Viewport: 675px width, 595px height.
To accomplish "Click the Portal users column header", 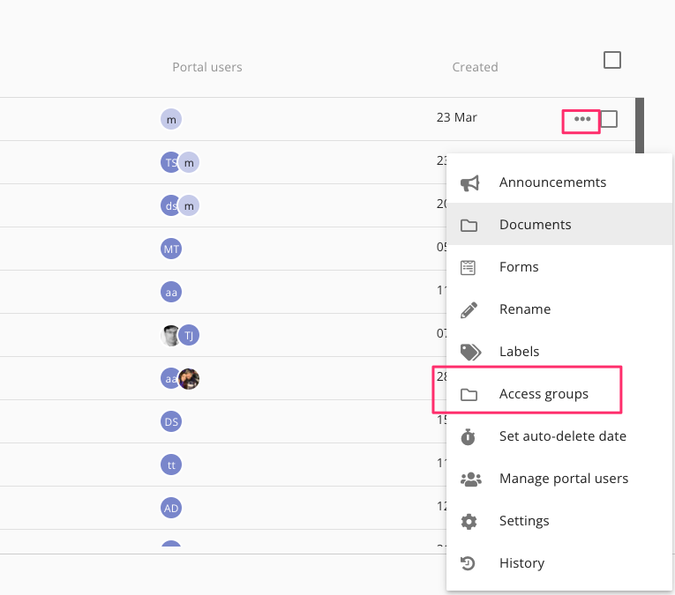I will click(x=206, y=67).
